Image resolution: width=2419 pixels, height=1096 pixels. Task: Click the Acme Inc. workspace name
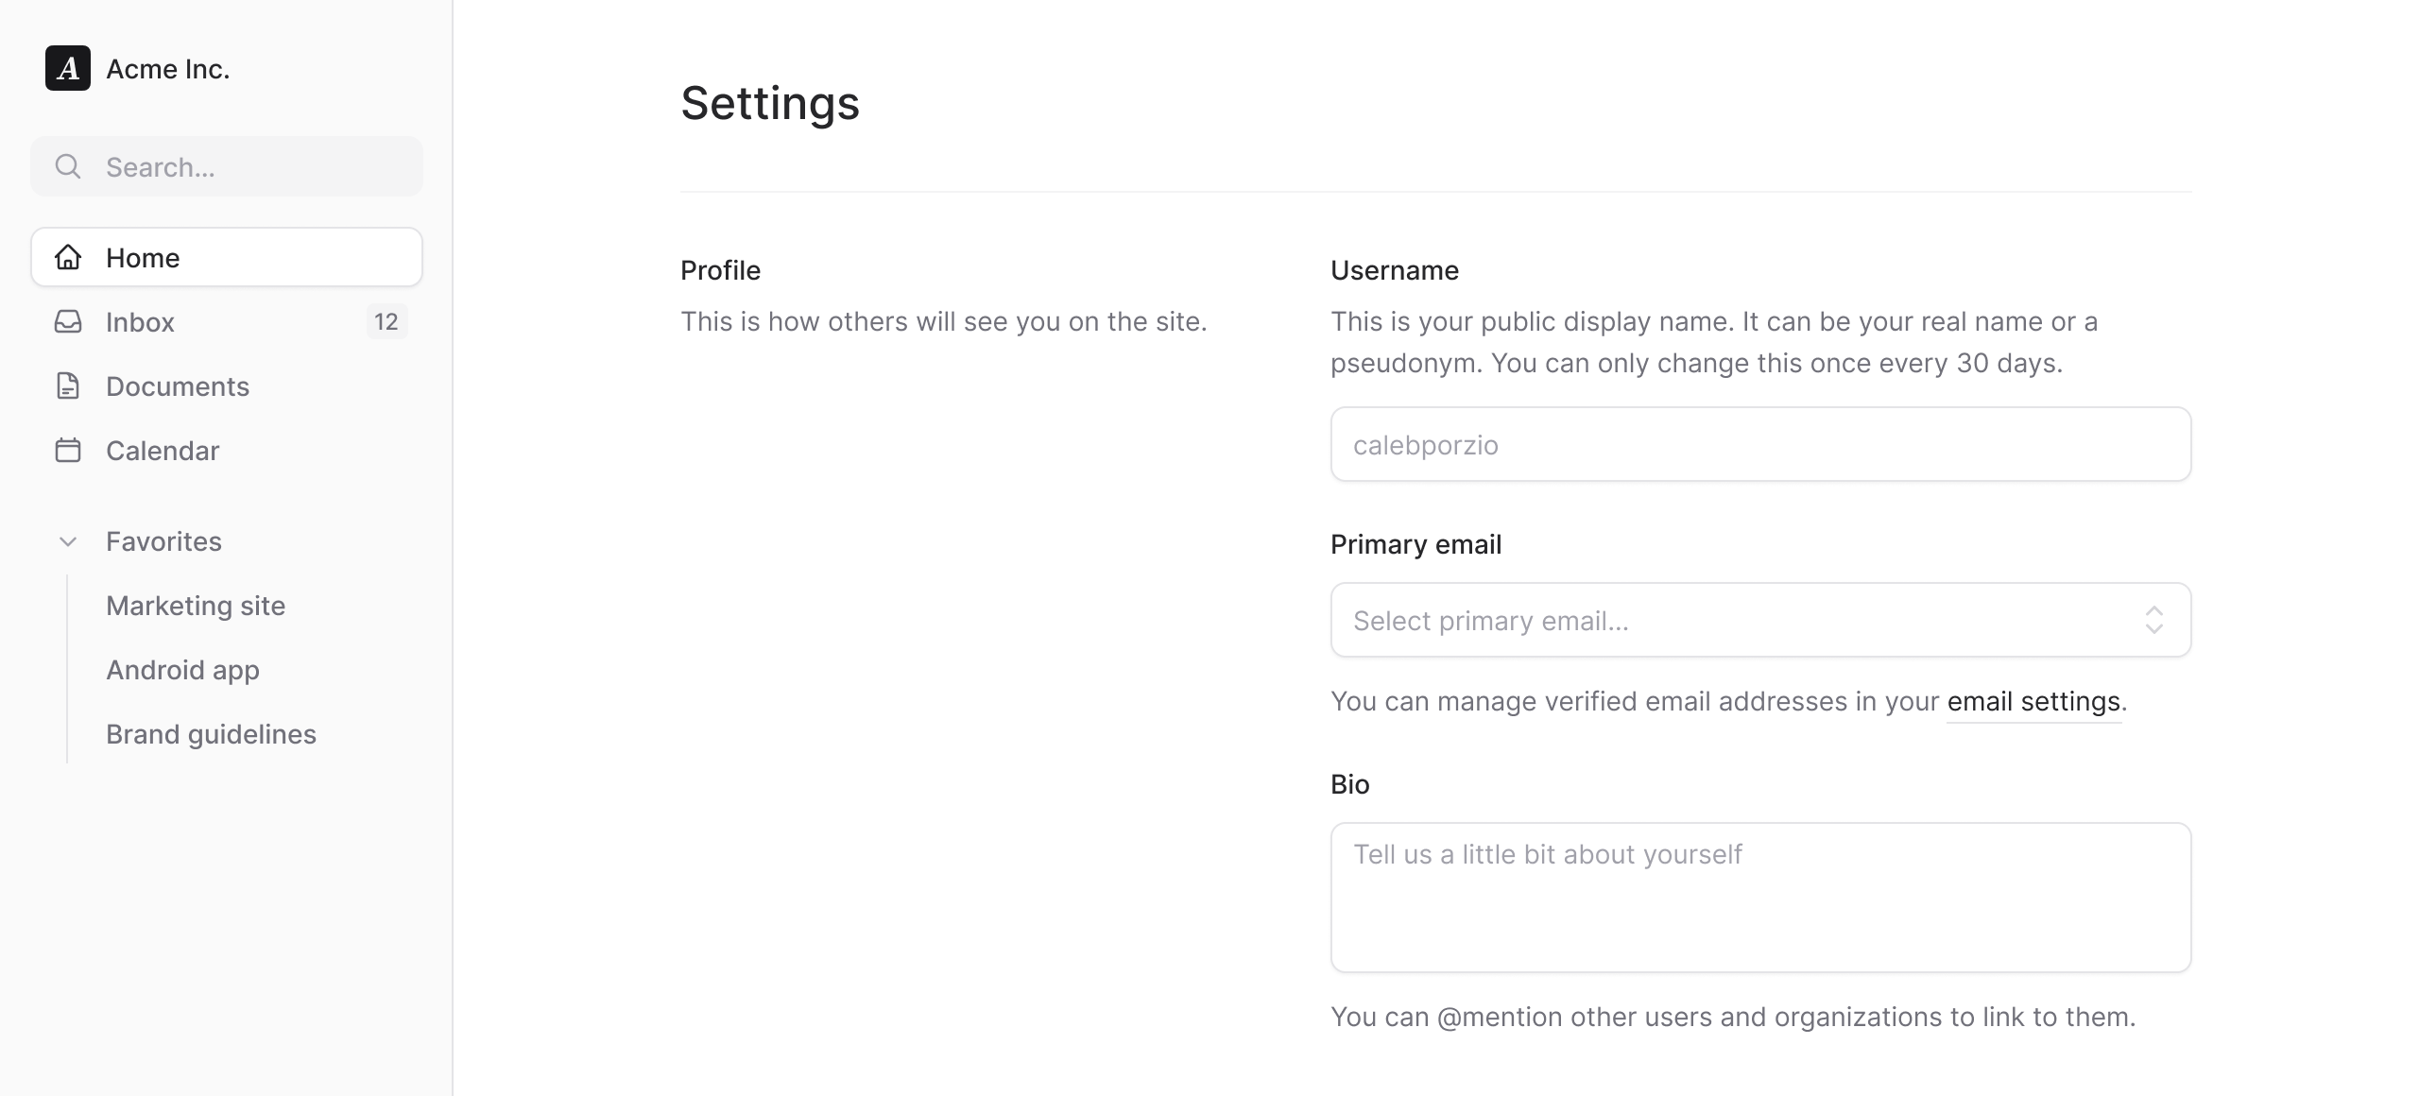click(x=168, y=69)
